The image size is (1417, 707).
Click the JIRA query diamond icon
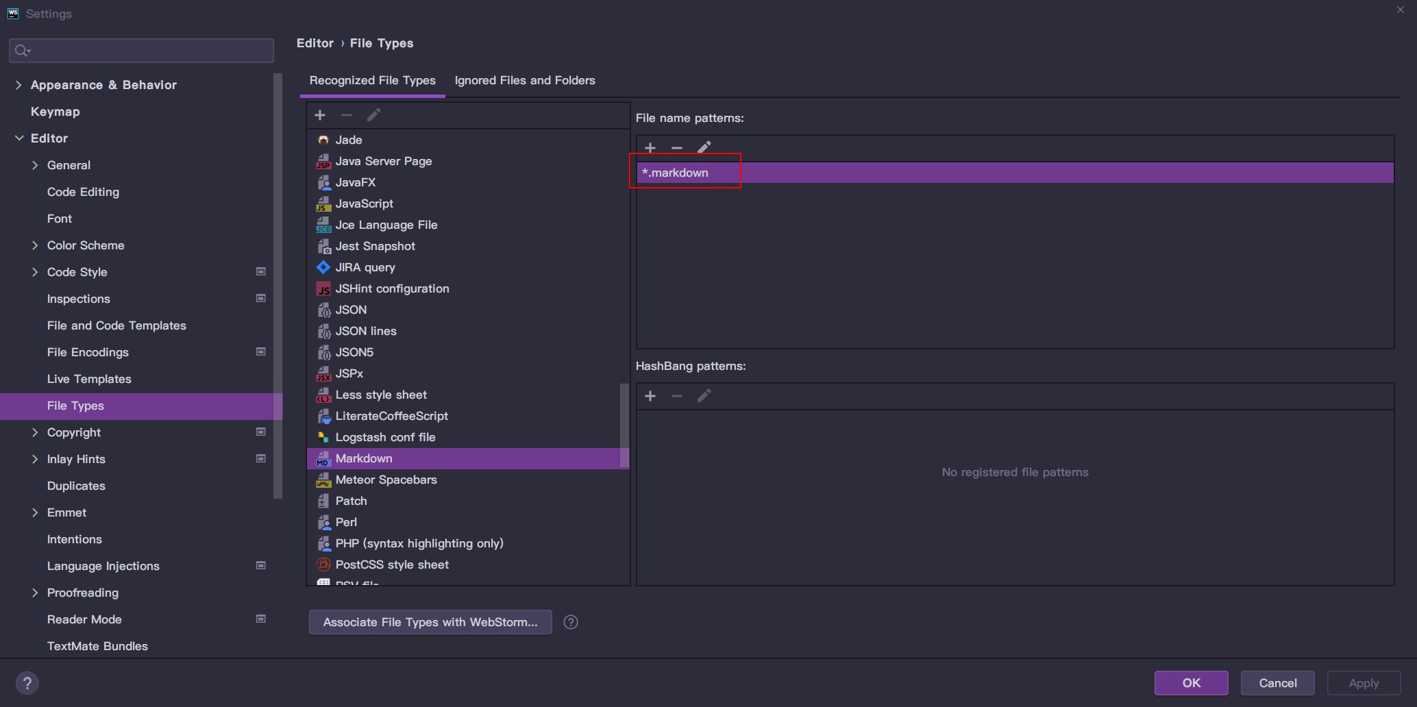pos(323,267)
